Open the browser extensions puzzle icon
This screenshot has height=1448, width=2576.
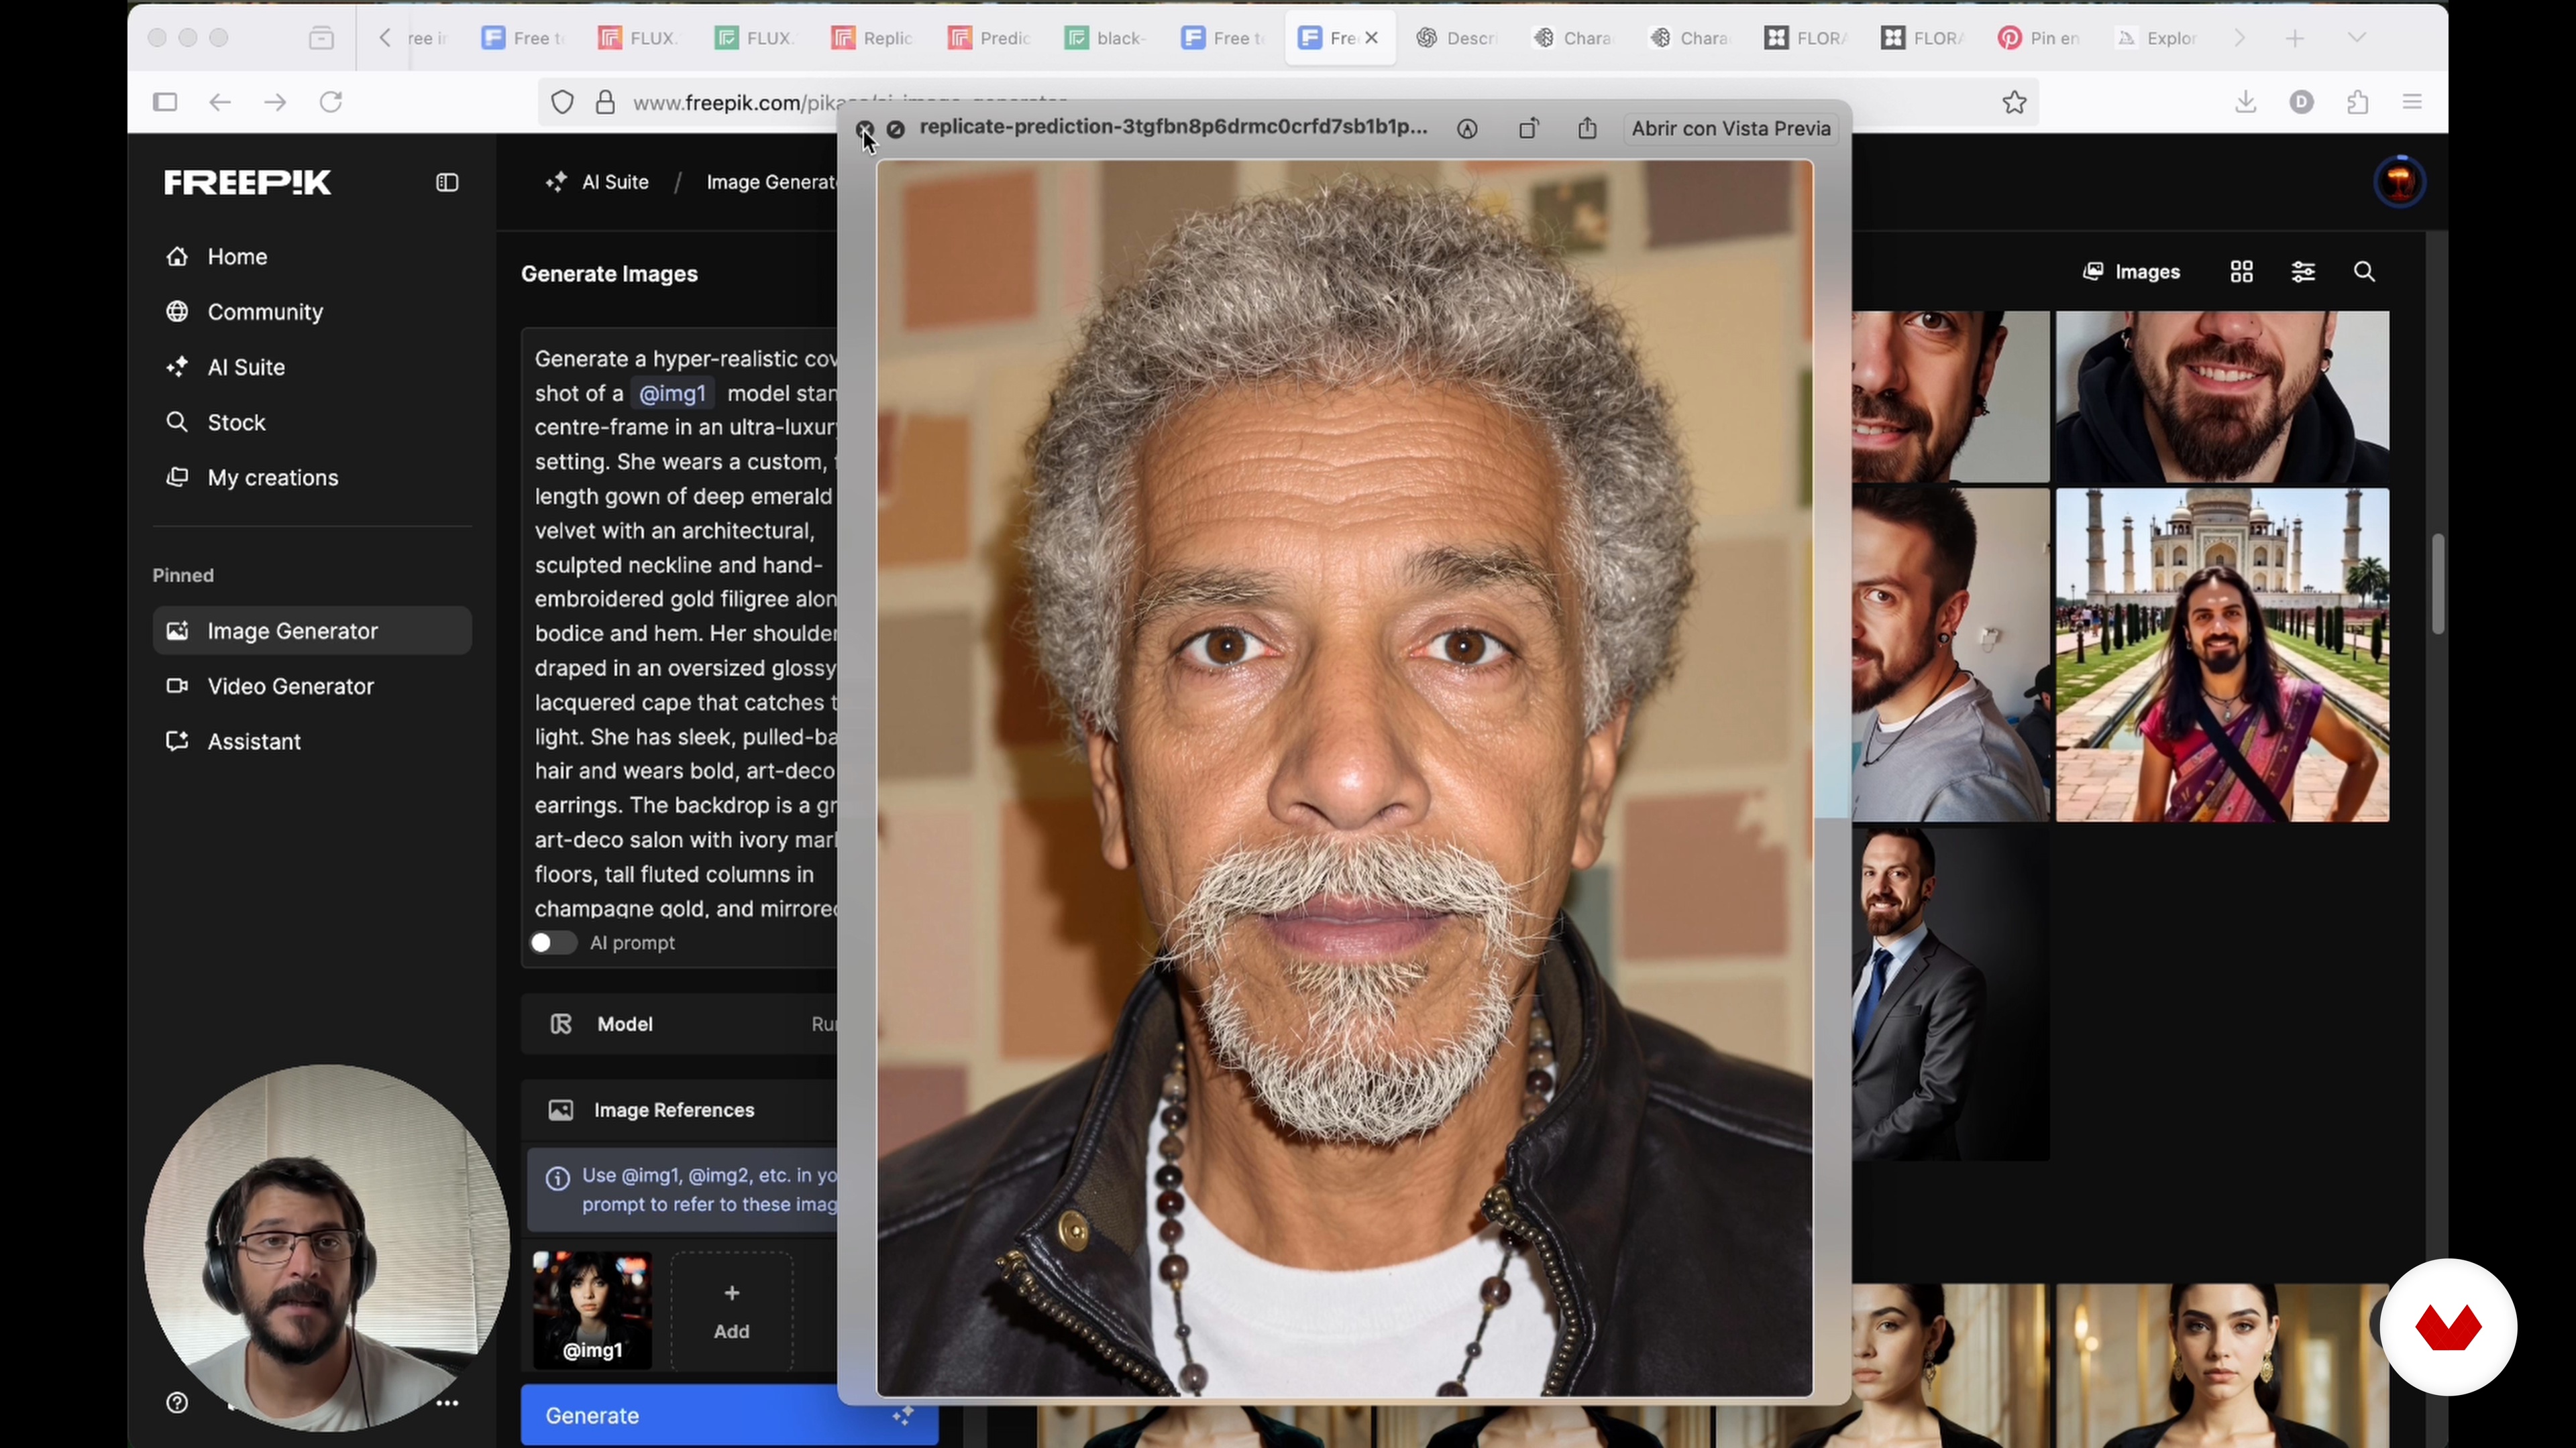2358,102
